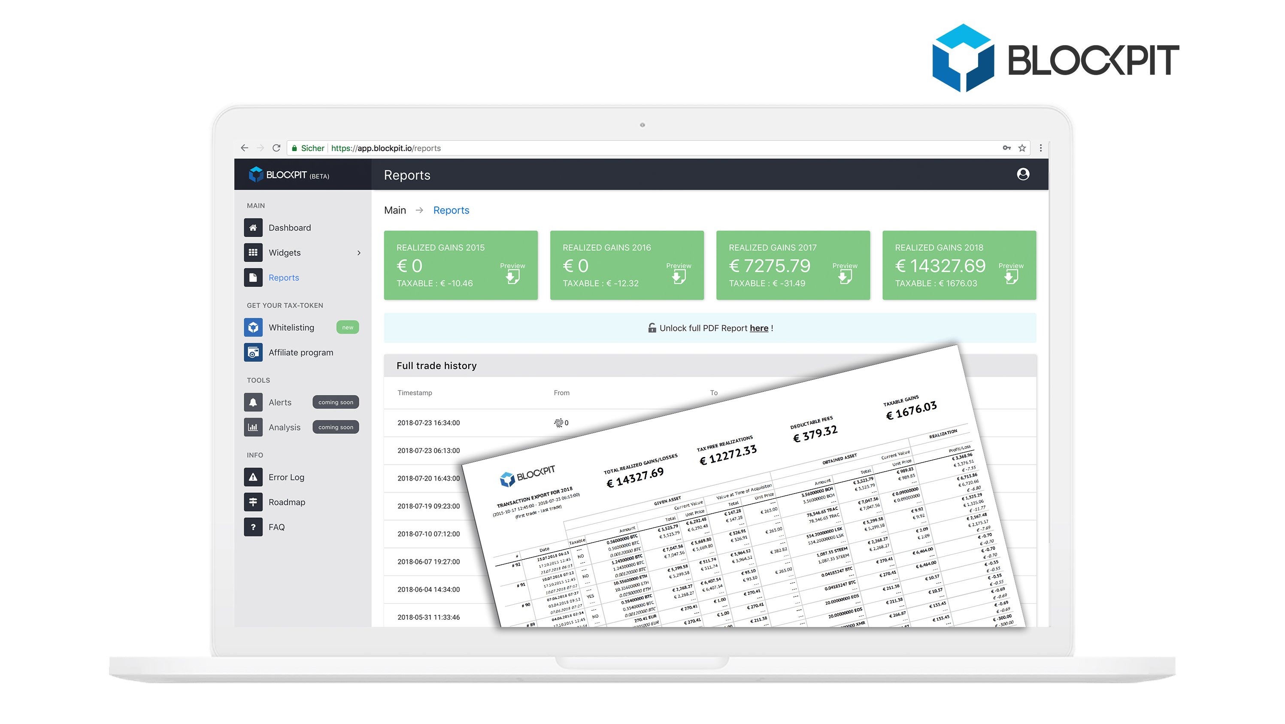Image resolution: width=1285 pixels, height=724 pixels.
Task: Click the green secure padlock icon
Action: (294, 148)
